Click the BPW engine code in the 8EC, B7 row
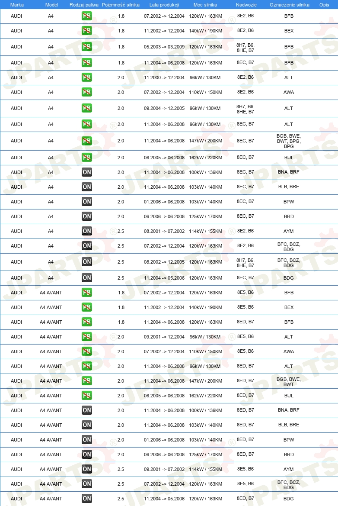 coord(289,202)
